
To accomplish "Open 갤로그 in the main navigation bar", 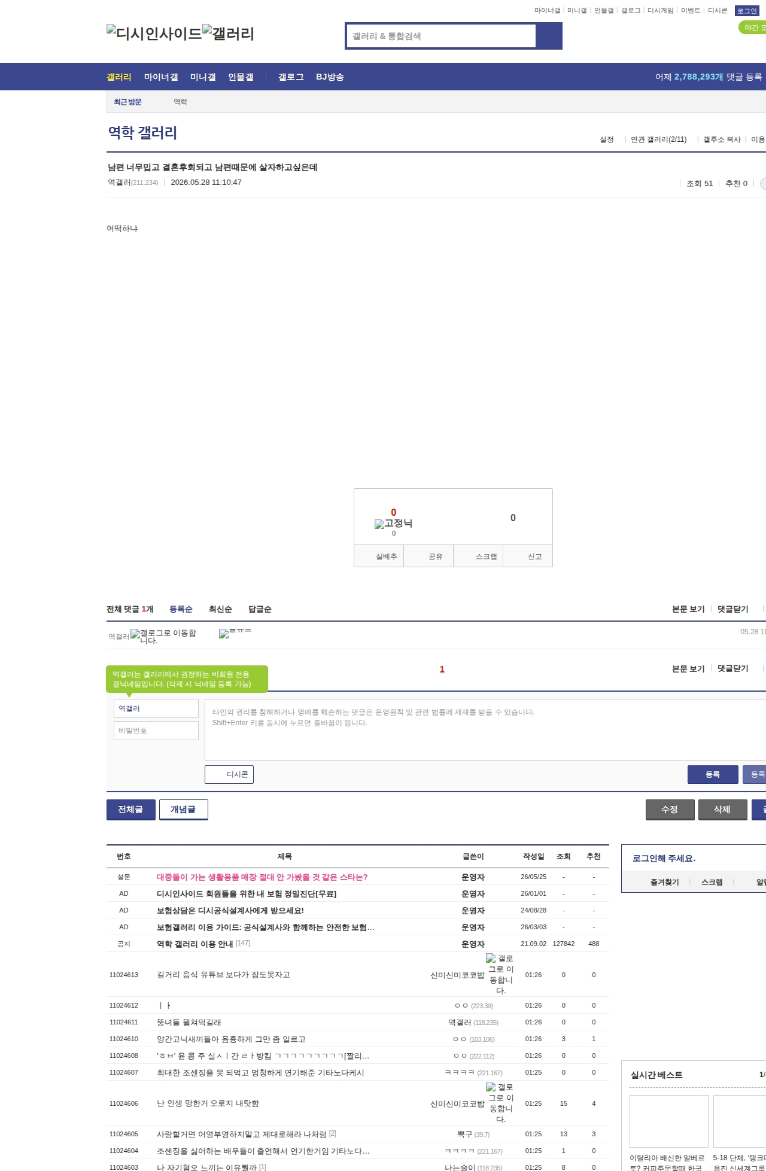I will [291, 77].
